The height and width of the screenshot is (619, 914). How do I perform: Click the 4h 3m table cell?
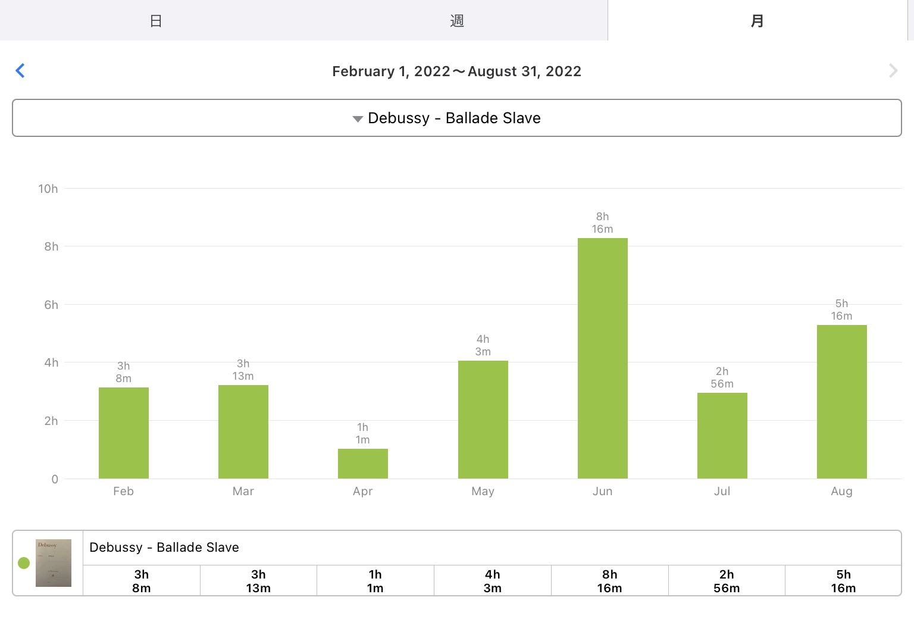pos(493,581)
